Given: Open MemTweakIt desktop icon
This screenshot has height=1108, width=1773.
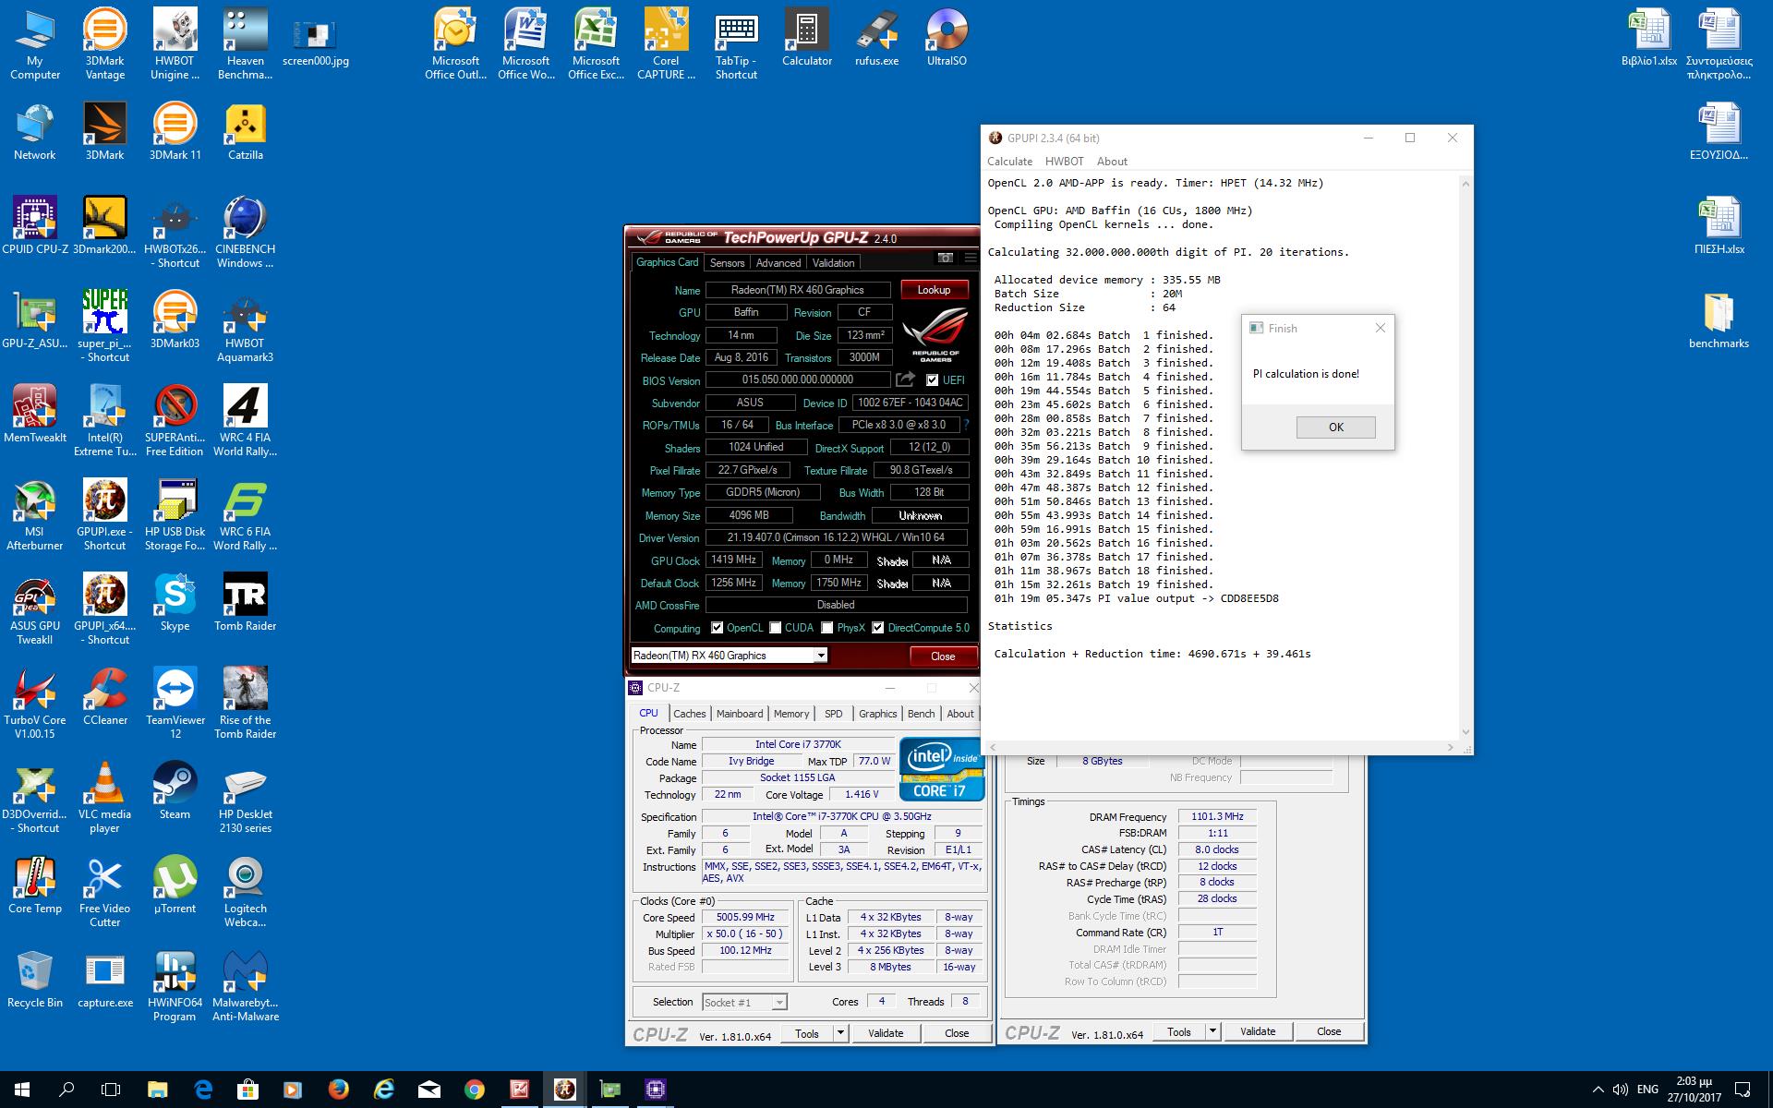Looking at the screenshot, I should click(35, 414).
